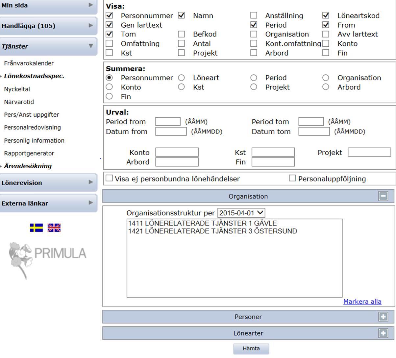This screenshot has height=358, width=396.
Task: Select Fin radio under Summera
Action: point(109,96)
